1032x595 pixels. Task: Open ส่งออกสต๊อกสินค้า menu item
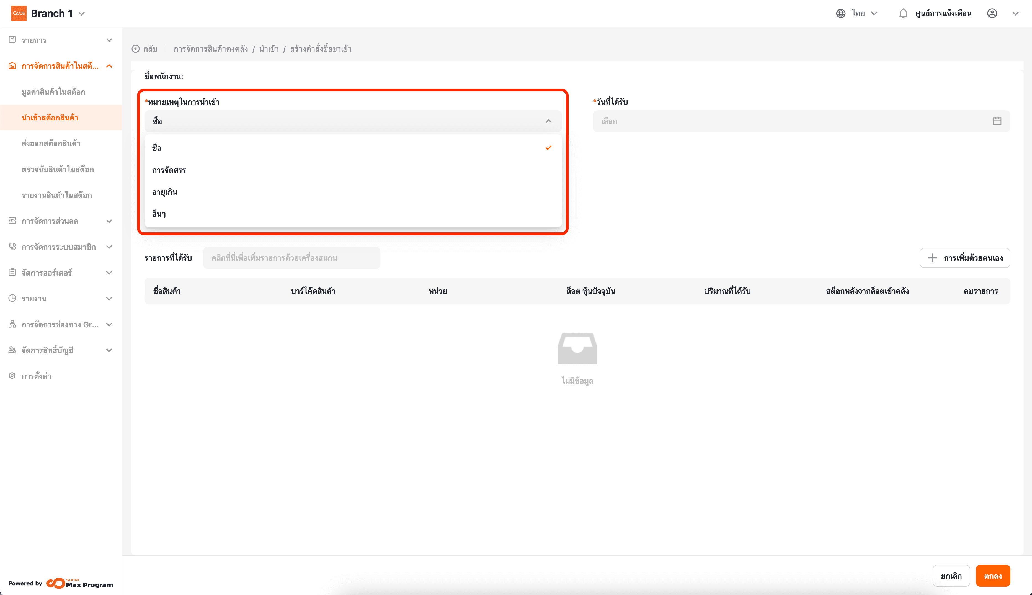point(51,143)
